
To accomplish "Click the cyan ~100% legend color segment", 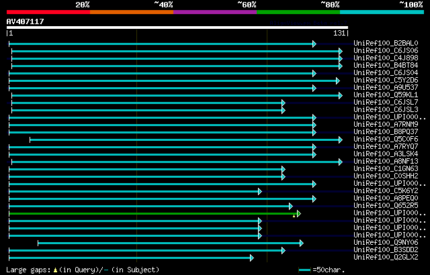I will tap(382, 12).
